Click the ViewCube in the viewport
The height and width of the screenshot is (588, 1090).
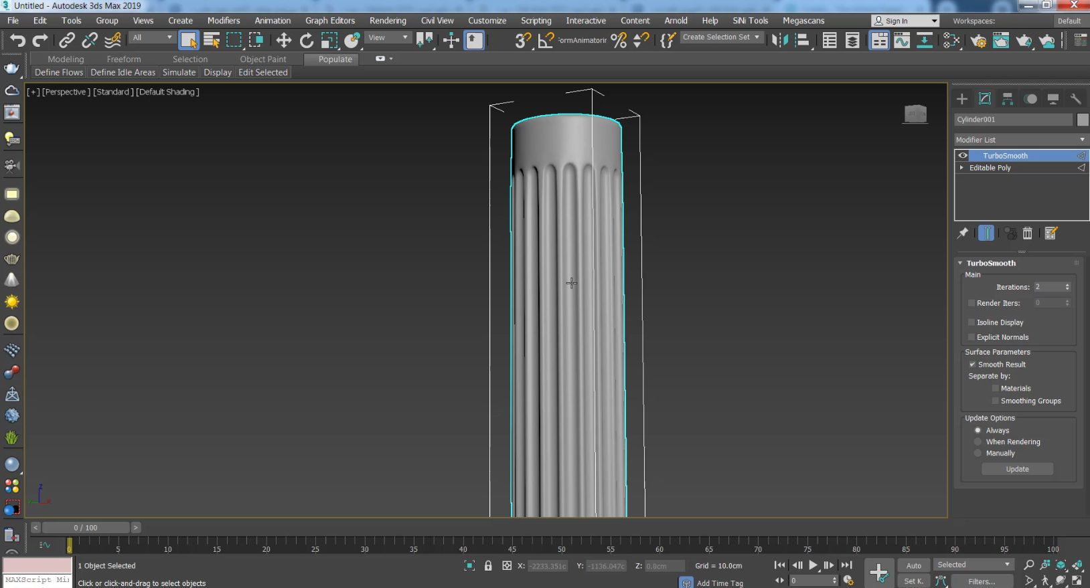(x=915, y=114)
